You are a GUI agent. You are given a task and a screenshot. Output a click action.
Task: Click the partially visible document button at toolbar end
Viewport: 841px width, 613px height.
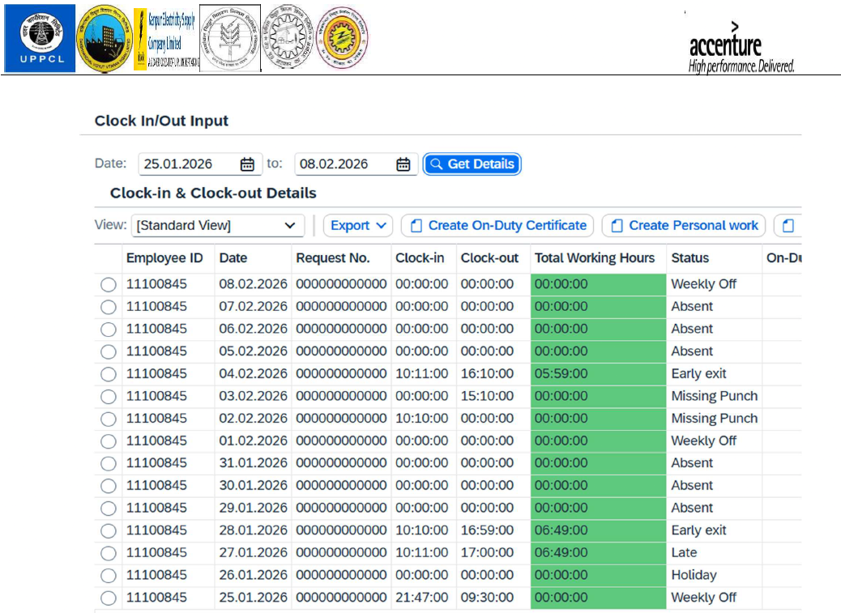[x=788, y=226]
